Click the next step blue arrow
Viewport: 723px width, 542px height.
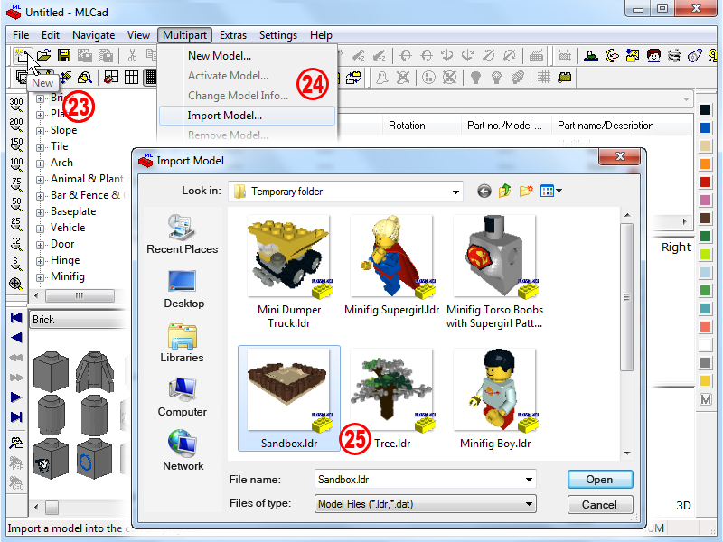pyautogui.click(x=16, y=397)
